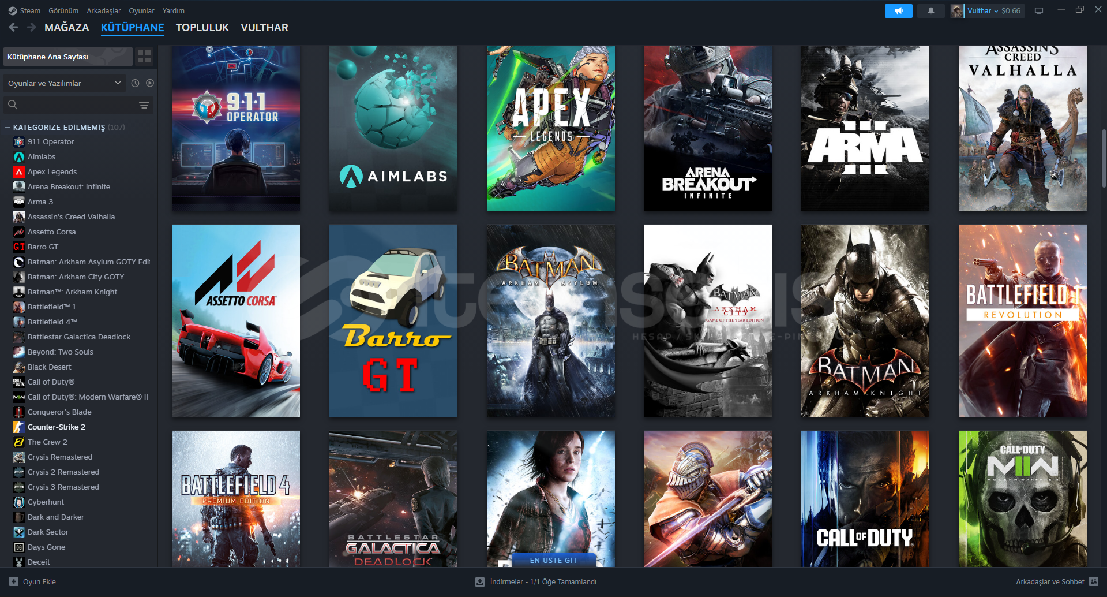Viewport: 1107px width, 597px height.
Task: Go back with the left arrow
Action: 14,27
